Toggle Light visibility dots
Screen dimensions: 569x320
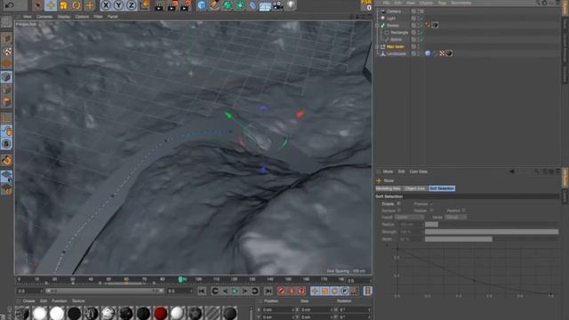coord(419,18)
